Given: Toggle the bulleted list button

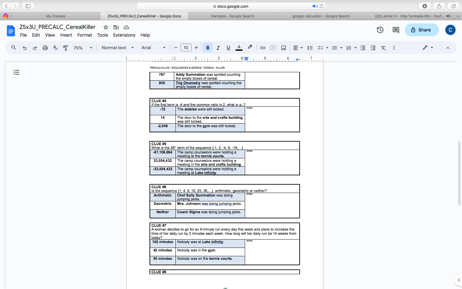Looking at the screenshot, I should point(335,48).
